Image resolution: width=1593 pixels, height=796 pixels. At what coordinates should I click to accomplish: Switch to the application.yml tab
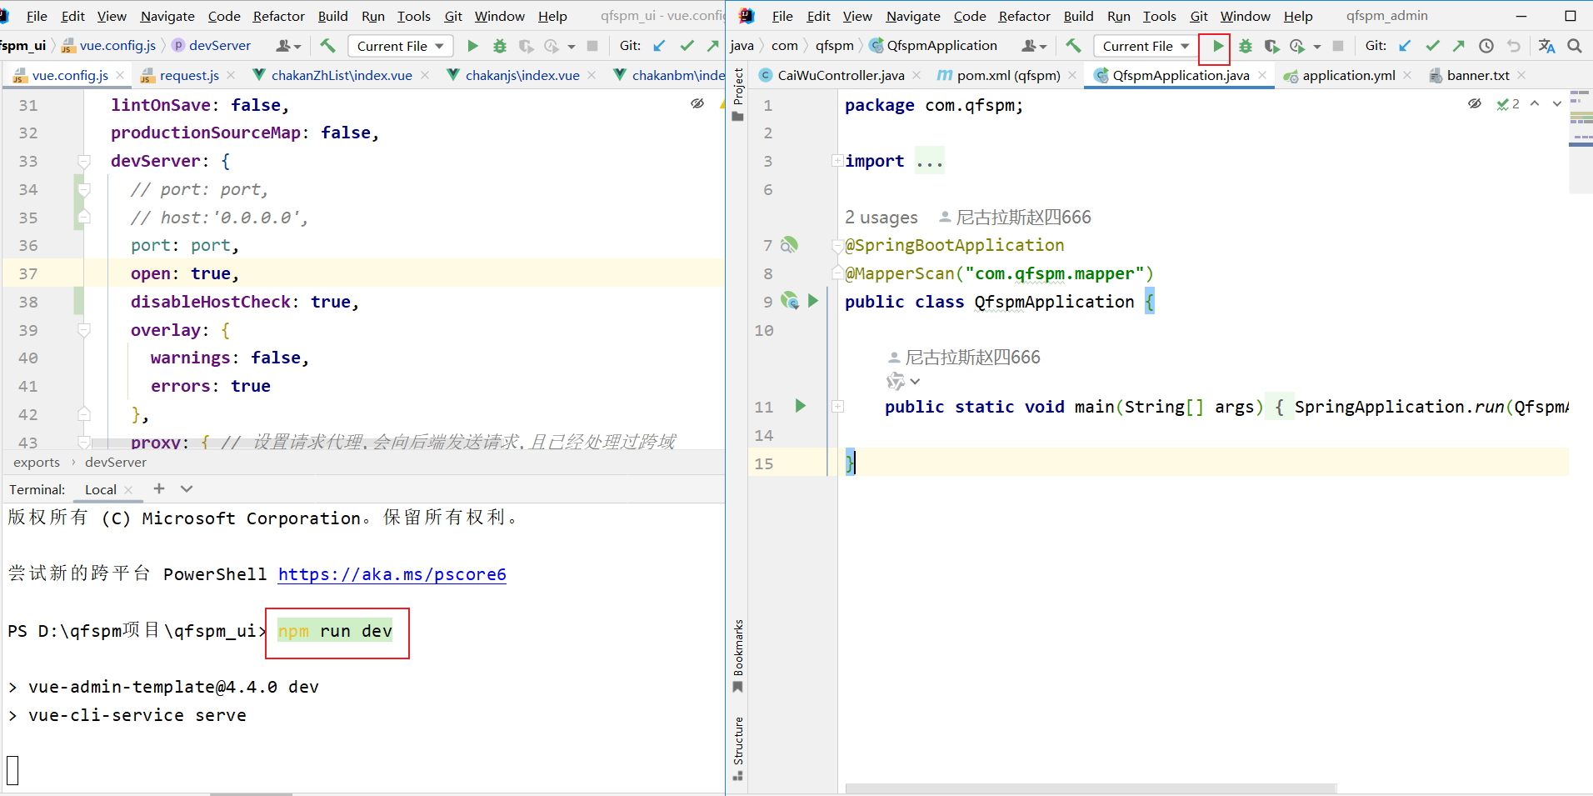click(x=1349, y=75)
